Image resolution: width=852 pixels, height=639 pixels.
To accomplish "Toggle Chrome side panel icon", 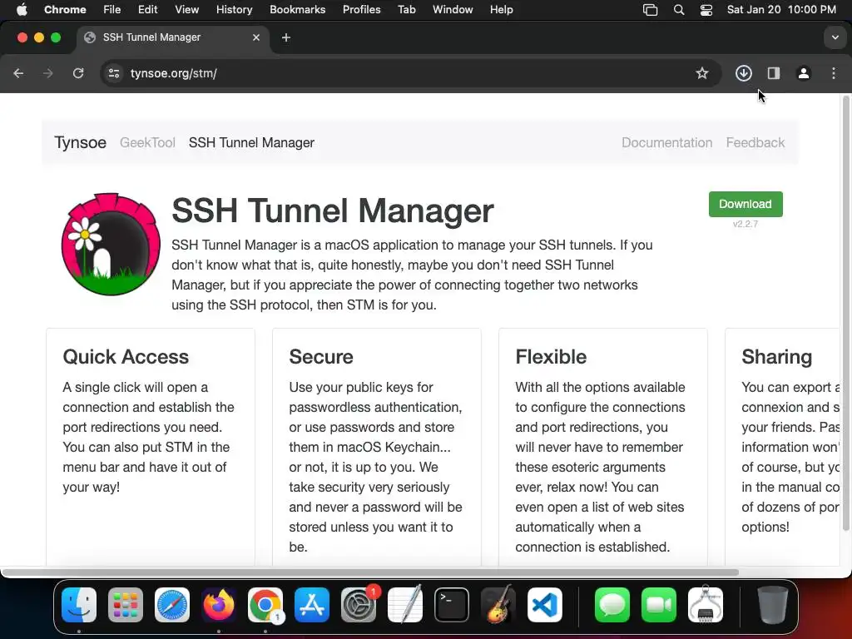I will pos(774,73).
